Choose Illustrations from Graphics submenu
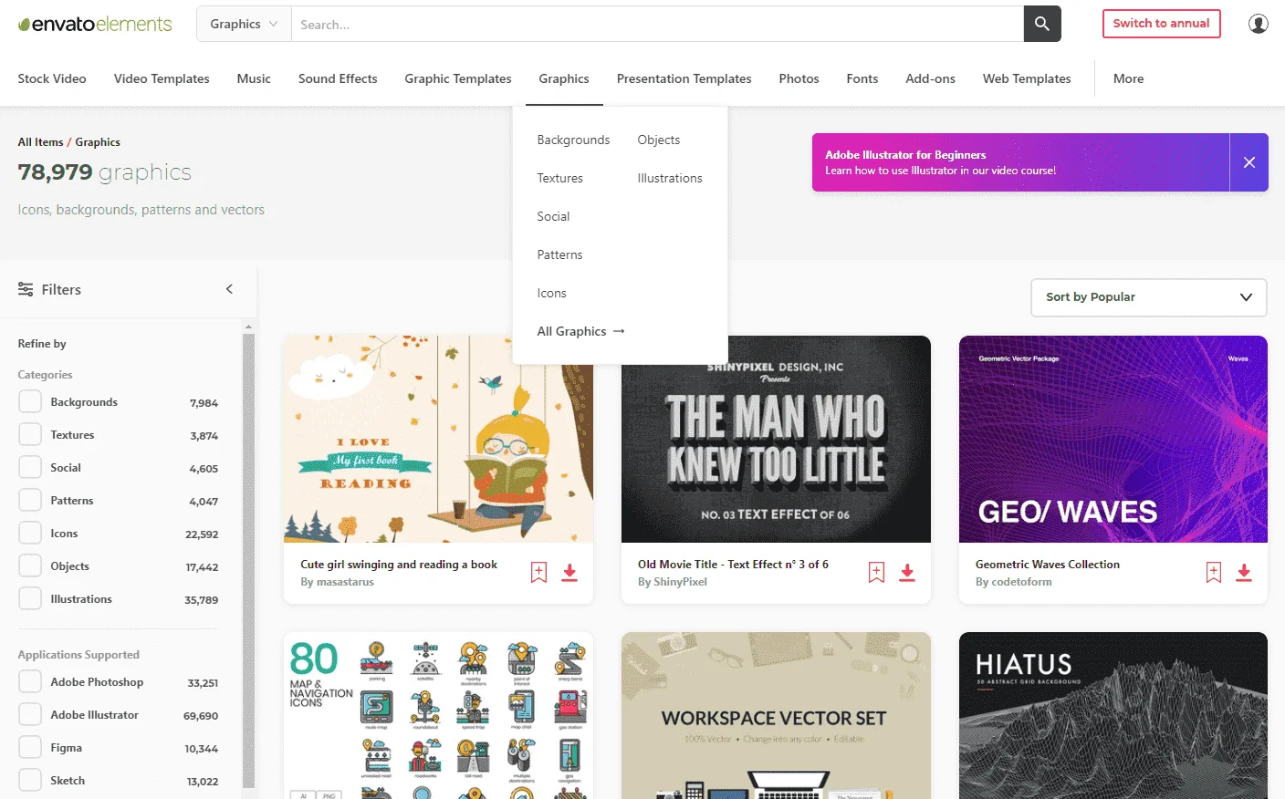The width and height of the screenshot is (1285, 799). [x=670, y=178]
